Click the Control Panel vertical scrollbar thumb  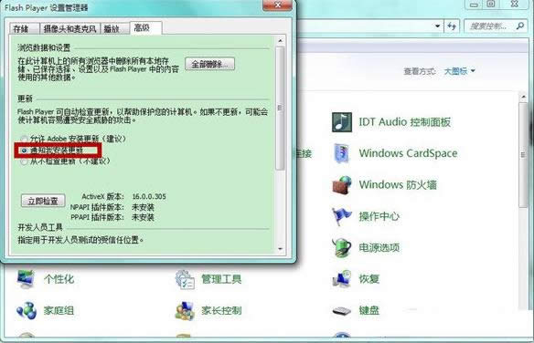(x=523, y=155)
